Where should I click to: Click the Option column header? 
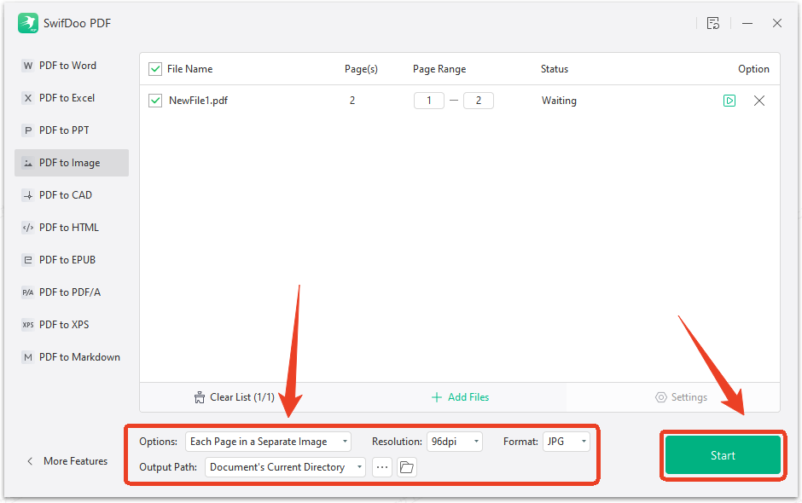753,69
